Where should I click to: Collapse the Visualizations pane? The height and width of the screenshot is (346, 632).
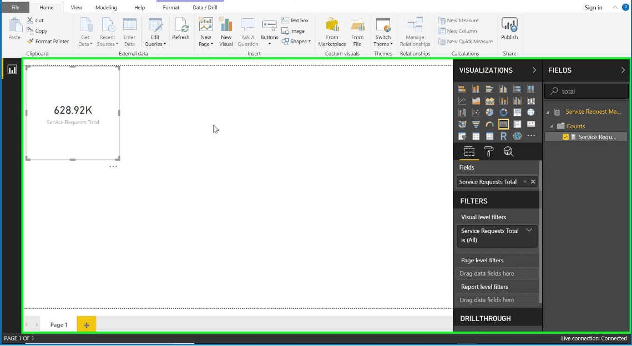tap(534, 70)
